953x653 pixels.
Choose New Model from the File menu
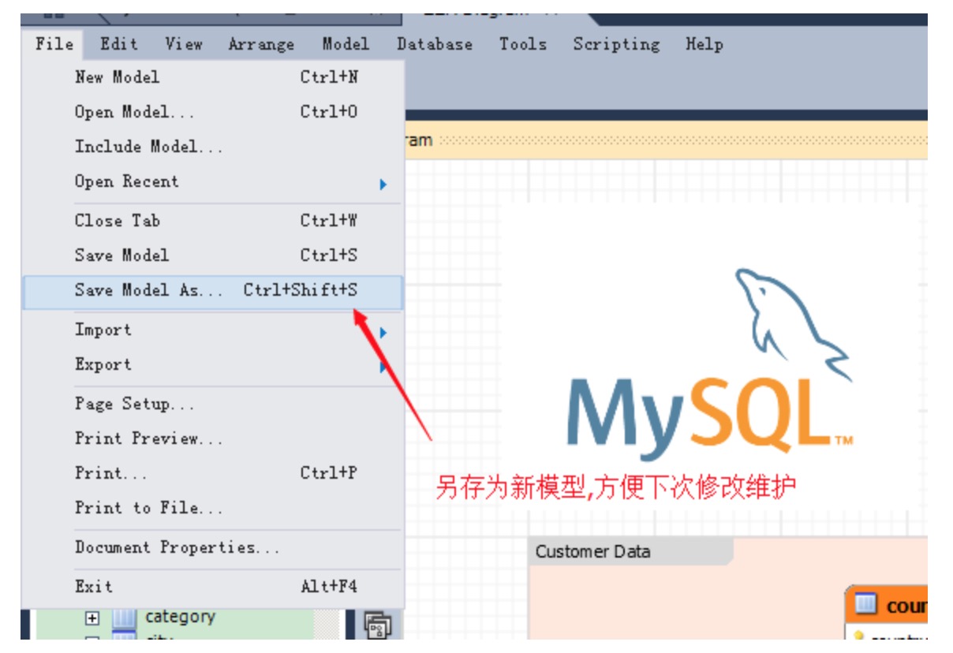(x=213, y=77)
